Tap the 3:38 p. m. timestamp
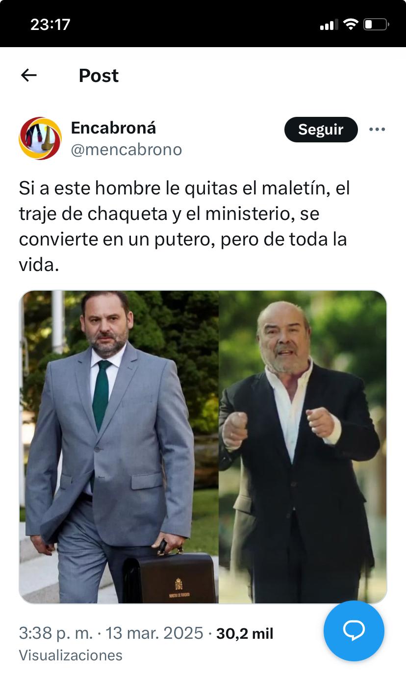This screenshot has height=680, width=406. tap(55, 633)
